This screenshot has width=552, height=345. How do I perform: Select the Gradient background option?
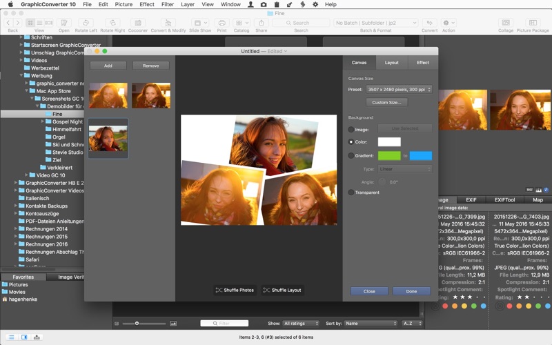pyautogui.click(x=351, y=156)
